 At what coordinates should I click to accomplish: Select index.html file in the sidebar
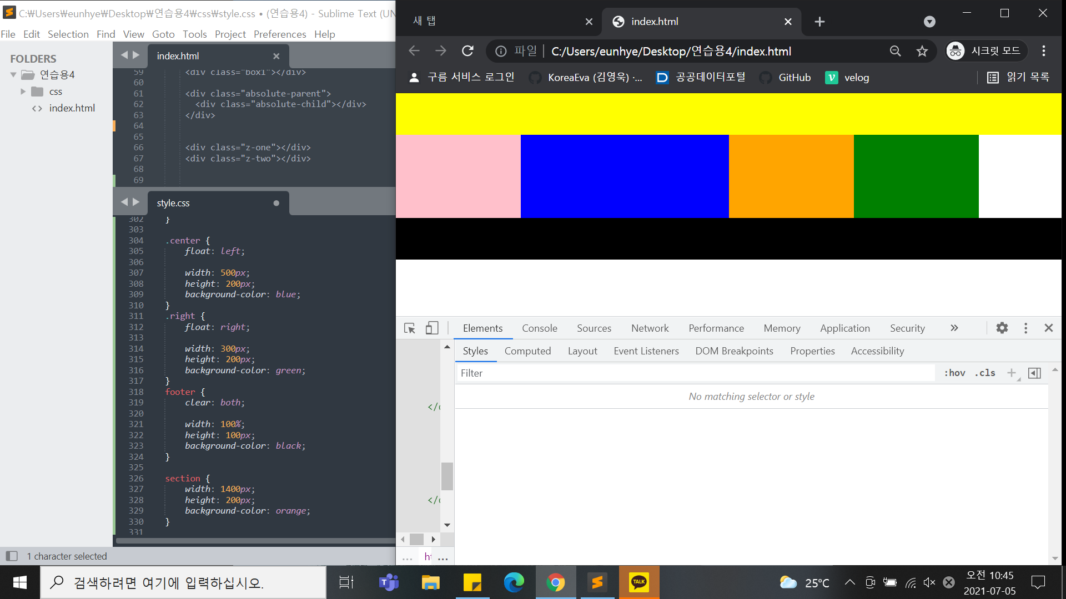72,108
